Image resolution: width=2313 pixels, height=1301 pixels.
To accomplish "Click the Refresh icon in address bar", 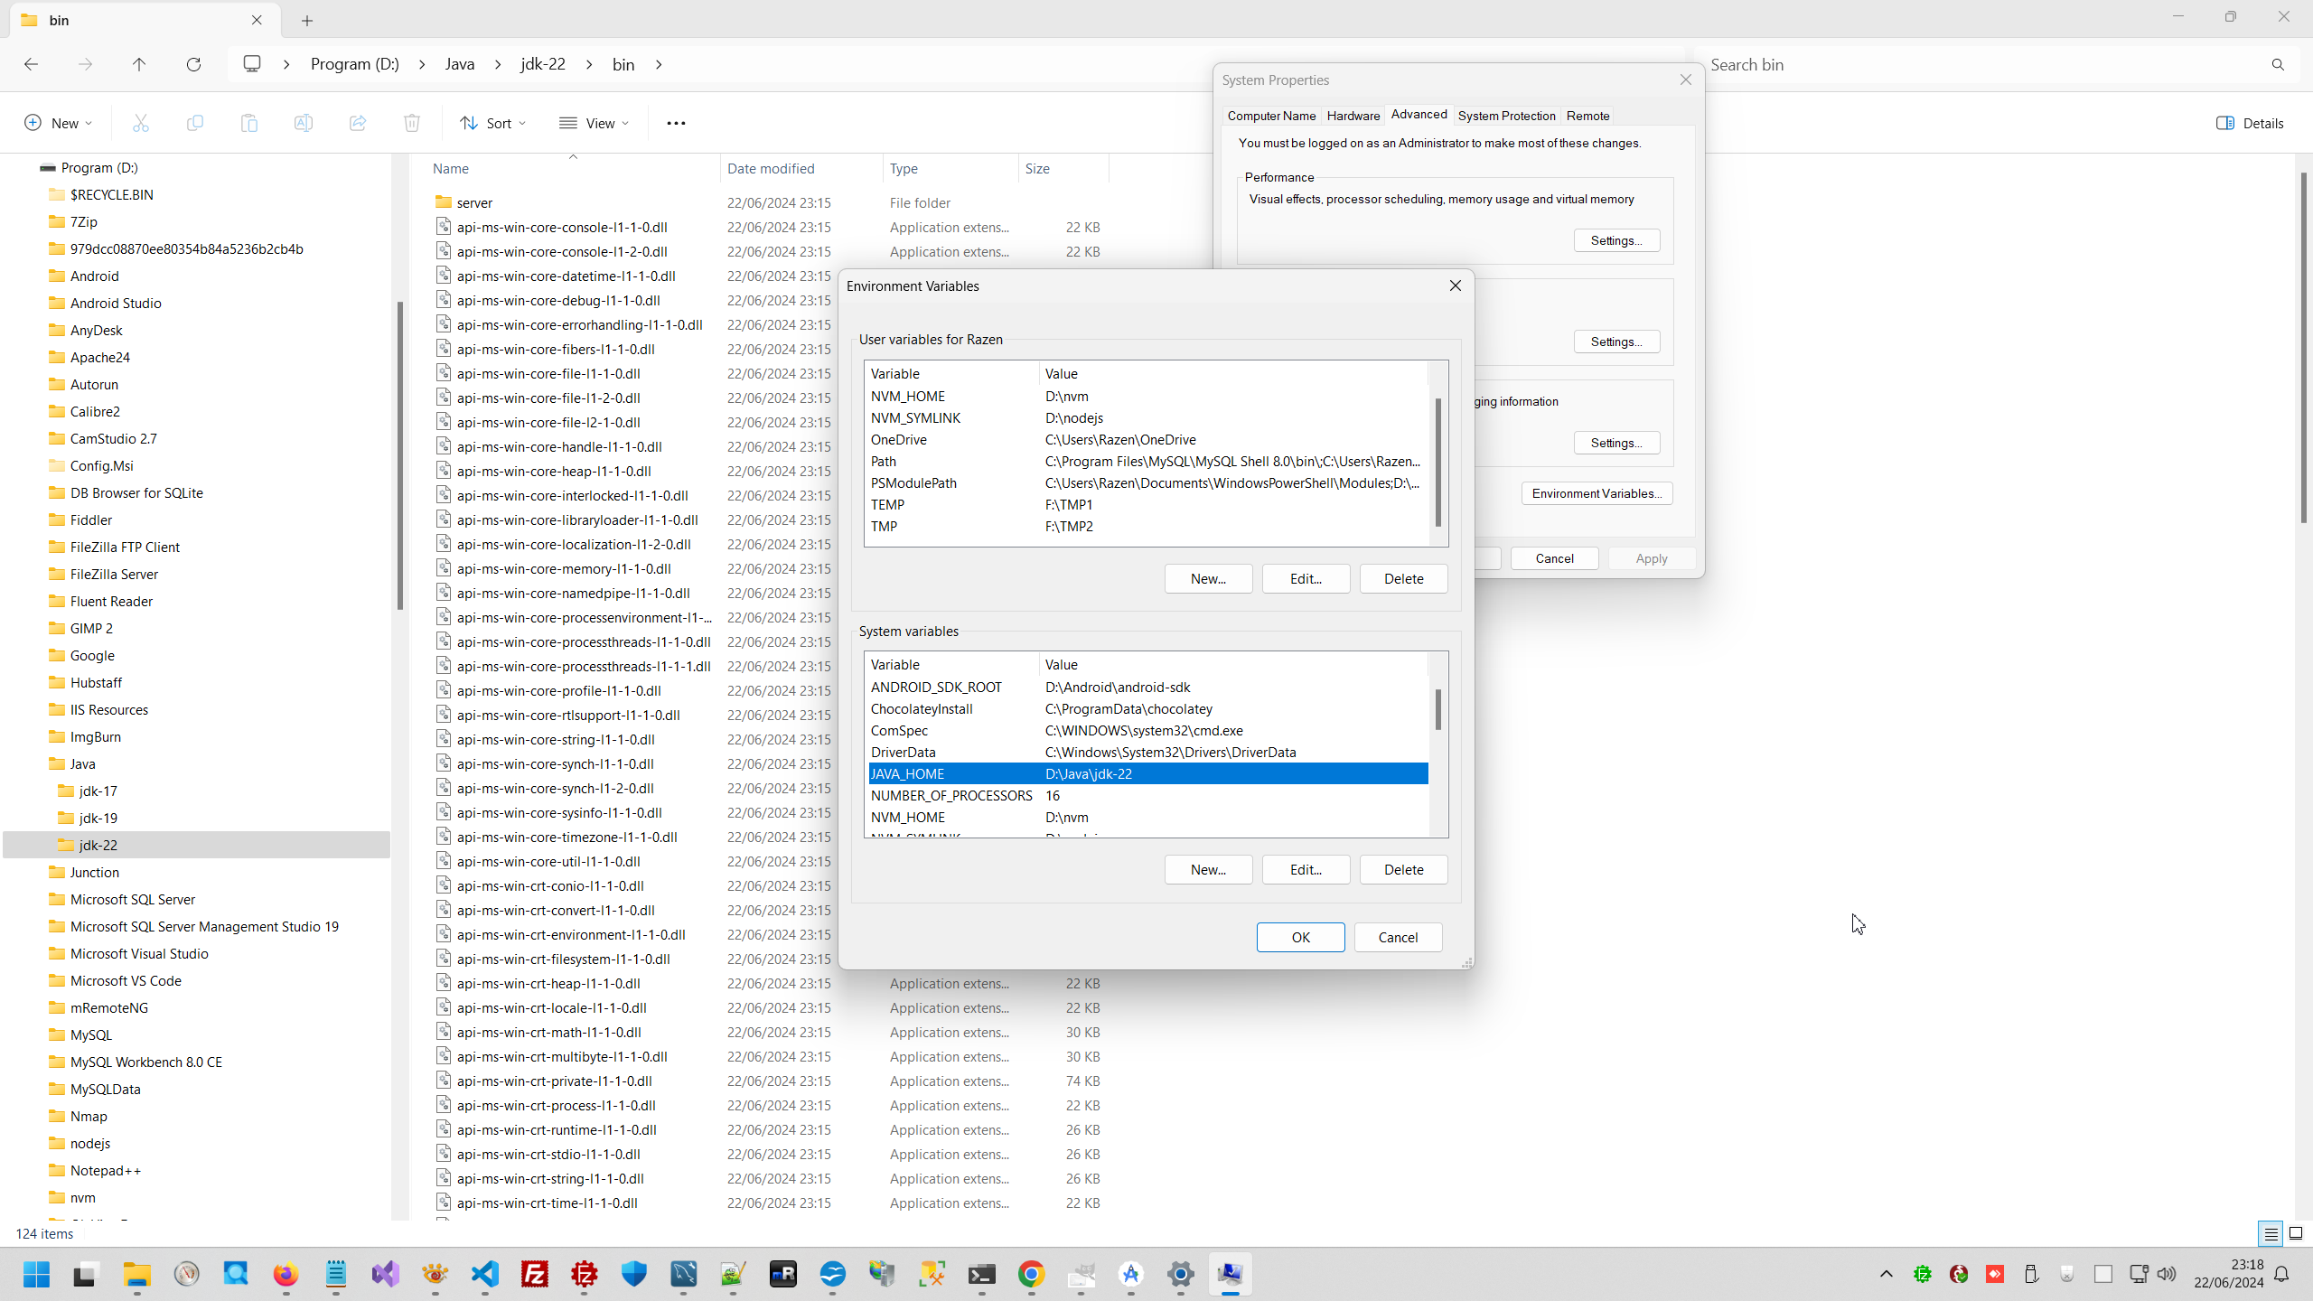I will pyautogui.click(x=193, y=64).
